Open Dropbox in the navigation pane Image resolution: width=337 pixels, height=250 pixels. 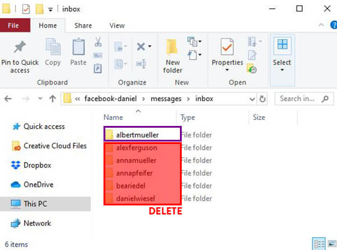[37, 165]
